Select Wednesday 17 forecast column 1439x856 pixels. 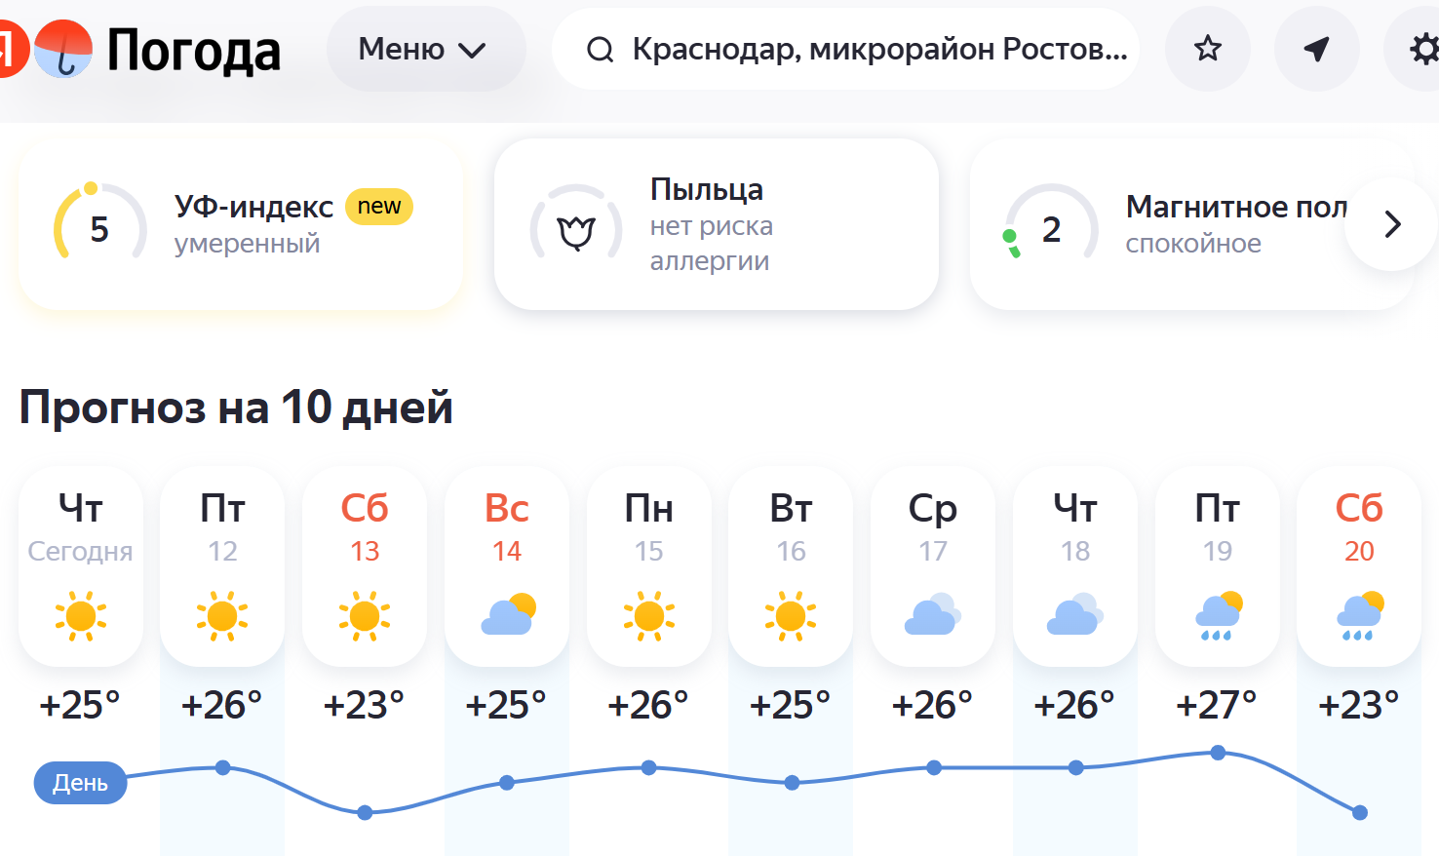click(933, 566)
